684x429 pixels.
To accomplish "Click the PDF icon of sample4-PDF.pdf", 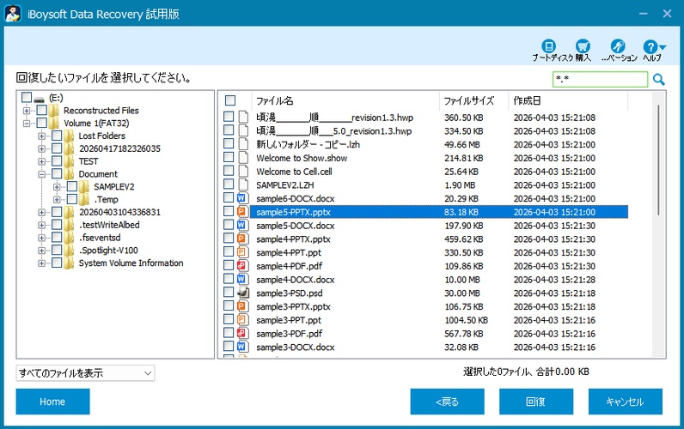I will (242, 266).
